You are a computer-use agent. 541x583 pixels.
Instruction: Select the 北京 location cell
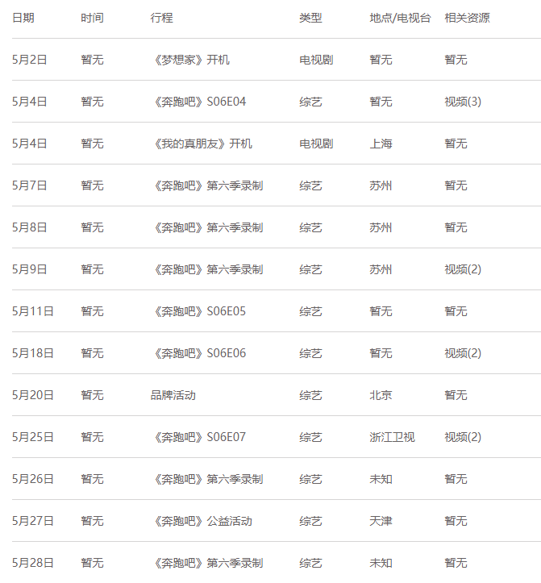click(381, 395)
